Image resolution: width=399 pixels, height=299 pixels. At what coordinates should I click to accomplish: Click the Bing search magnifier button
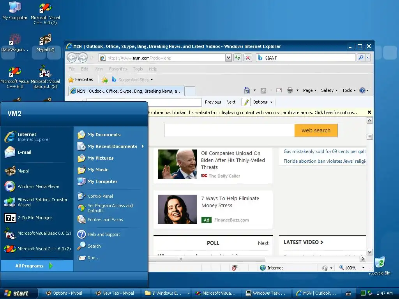click(x=360, y=58)
